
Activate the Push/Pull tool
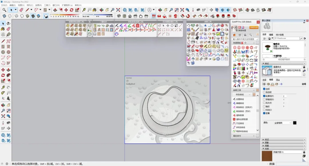click(x=55, y=10)
